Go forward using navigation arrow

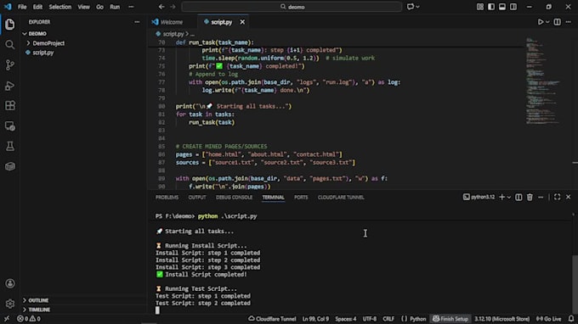tap(173, 7)
